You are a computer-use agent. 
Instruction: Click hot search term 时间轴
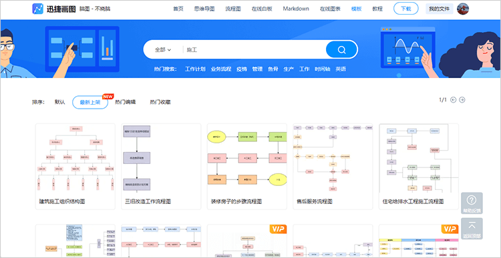point(323,69)
